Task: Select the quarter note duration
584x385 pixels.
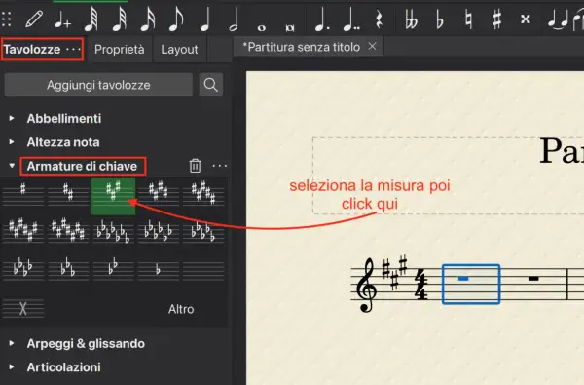Action: coord(204,19)
